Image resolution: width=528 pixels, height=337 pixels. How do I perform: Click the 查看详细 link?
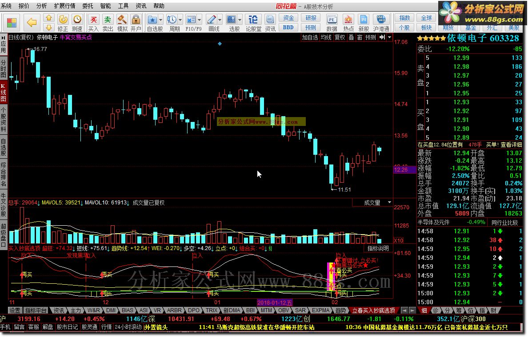511,145
